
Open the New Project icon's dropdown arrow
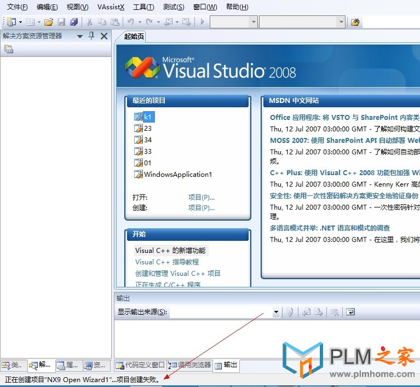click(20, 22)
